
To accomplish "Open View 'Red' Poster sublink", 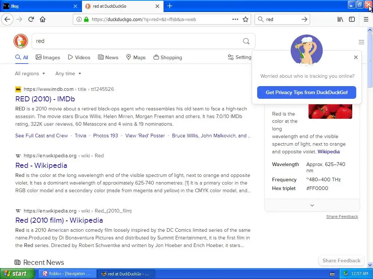I will 145,136.
